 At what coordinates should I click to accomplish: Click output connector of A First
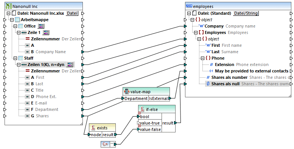[83, 77]
